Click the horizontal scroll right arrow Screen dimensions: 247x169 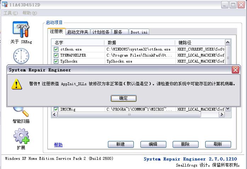click(222, 115)
